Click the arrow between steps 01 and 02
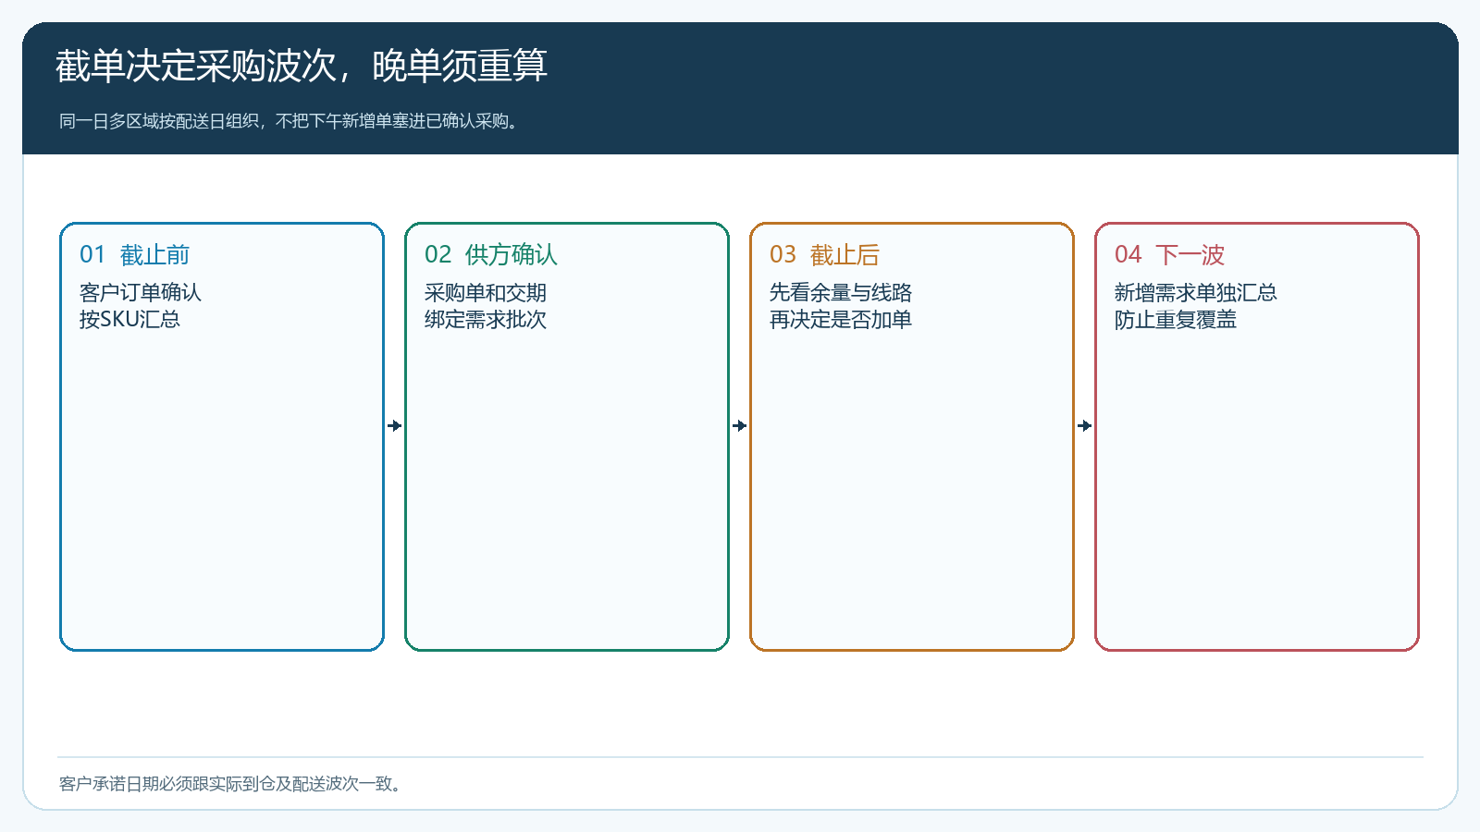1480x832 pixels. pos(395,426)
